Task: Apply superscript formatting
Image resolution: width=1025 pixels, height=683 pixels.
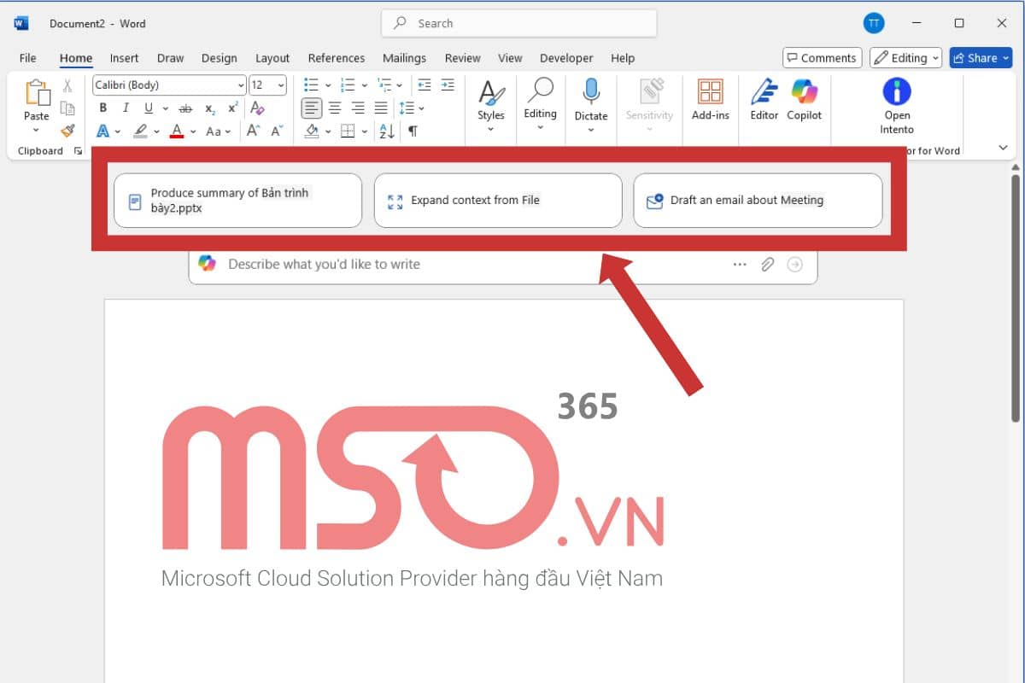Action: click(232, 108)
